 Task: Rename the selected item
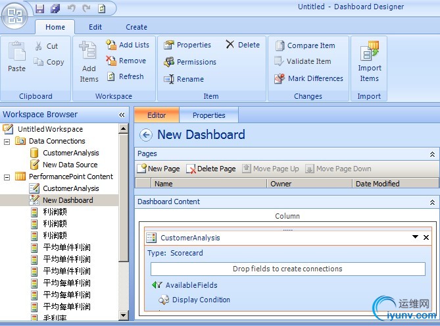pos(183,79)
